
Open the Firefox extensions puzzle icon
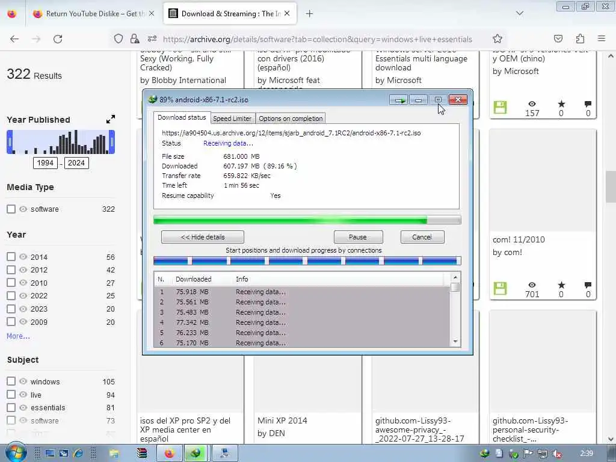(580, 38)
